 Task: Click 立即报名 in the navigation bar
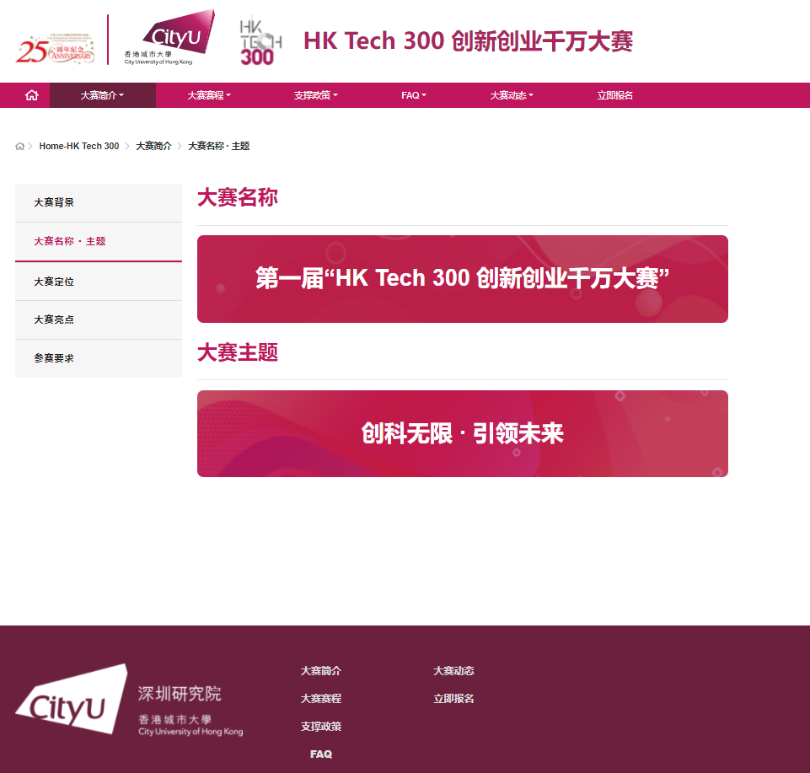(x=614, y=95)
